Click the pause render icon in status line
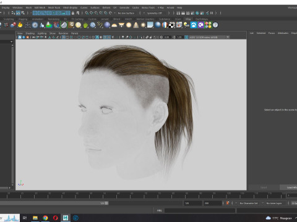Viewport: 297px width, 222px height. [212, 13]
